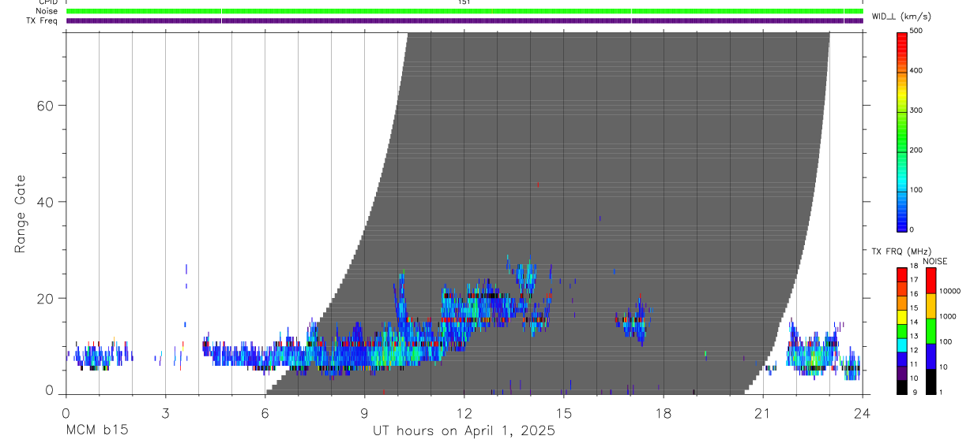Click the 'Range Gate' y-axis label
The image size is (970, 447).
click(21, 214)
